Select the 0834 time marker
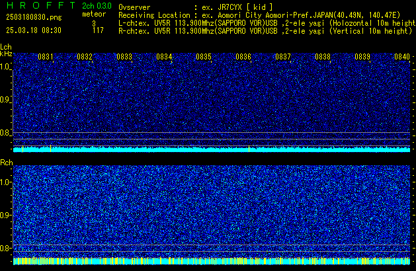The image size is (416, 271). coord(164,57)
